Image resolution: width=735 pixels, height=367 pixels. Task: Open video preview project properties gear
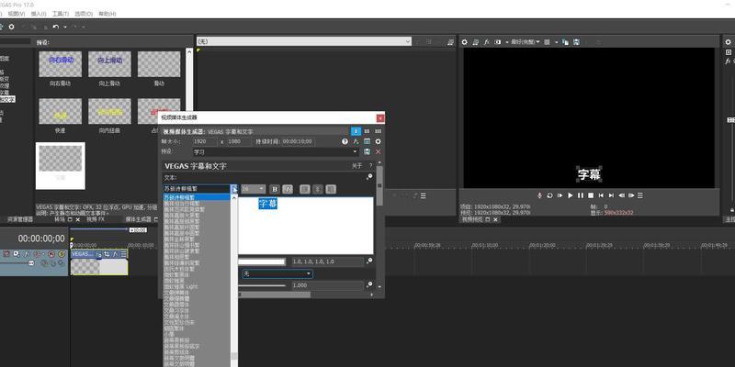point(465,42)
